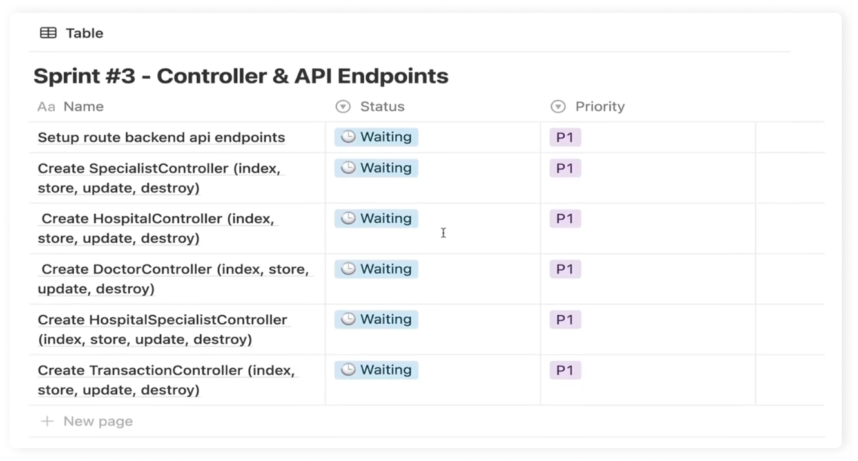Click P1 priority tag in Setup route row
The image size is (858, 461).
click(x=565, y=137)
